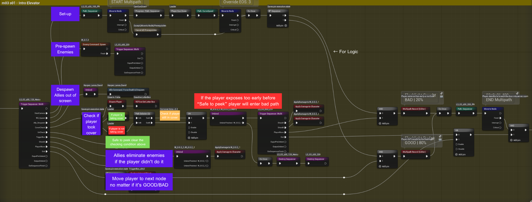
Task: Click Path Selector InA input pin
Action: click(137, 118)
